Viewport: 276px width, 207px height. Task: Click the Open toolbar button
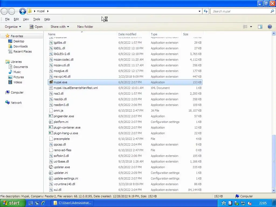click(36, 27)
